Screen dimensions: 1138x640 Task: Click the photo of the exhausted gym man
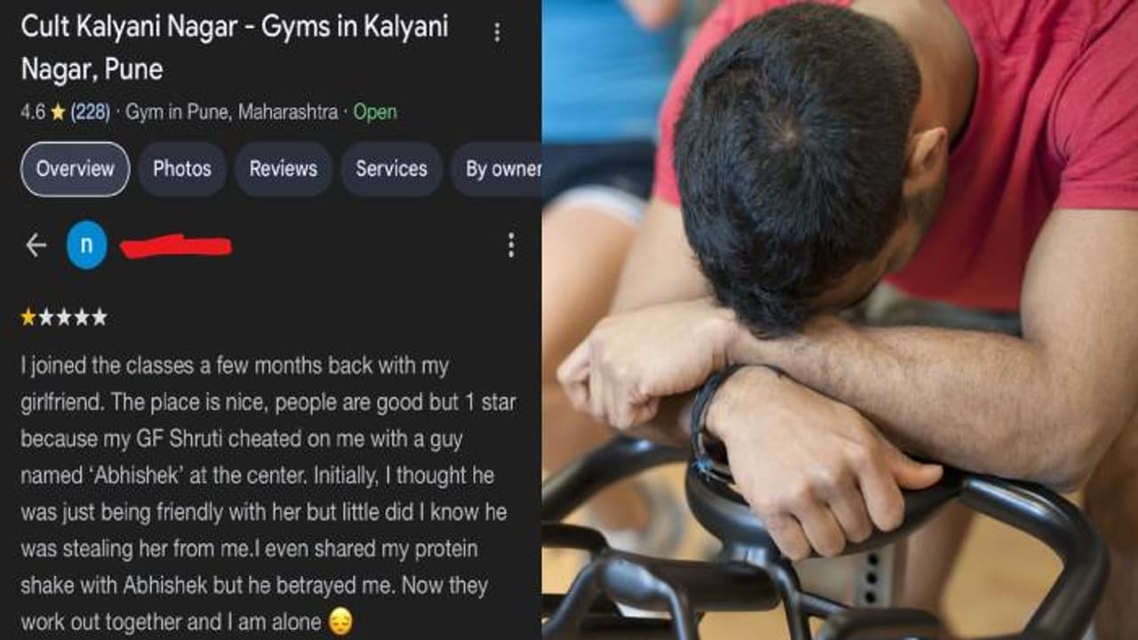coord(840,320)
